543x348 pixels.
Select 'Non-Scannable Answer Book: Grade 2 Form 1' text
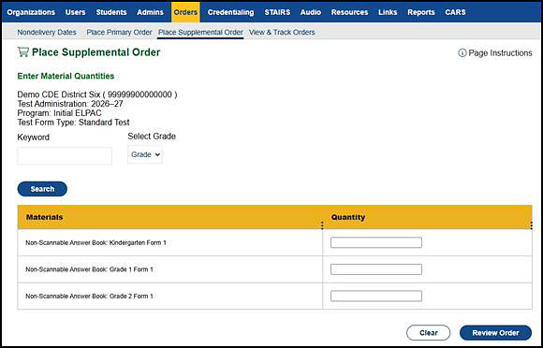pos(89,297)
